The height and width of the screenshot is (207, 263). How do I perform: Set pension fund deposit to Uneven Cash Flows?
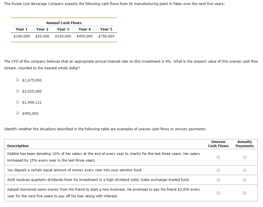(x=218, y=170)
